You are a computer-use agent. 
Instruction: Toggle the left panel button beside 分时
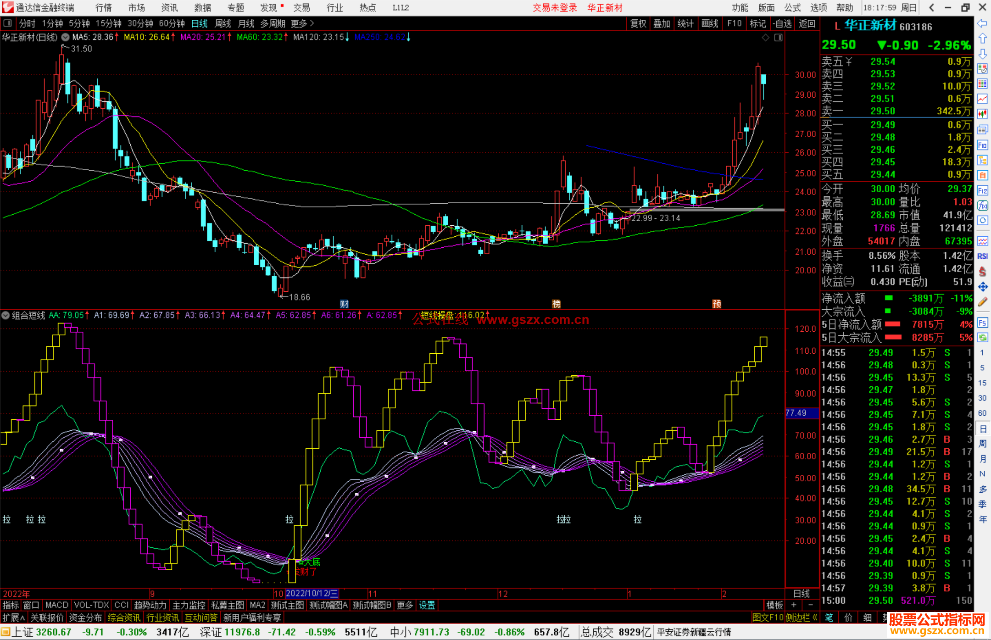[x=8, y=23]
